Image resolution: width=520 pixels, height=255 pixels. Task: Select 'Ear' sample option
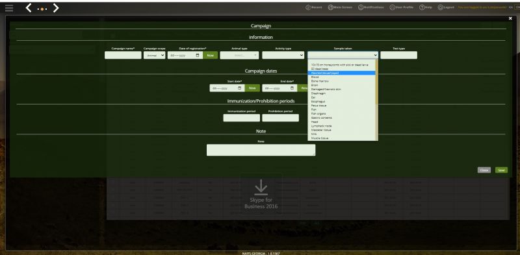342,97
